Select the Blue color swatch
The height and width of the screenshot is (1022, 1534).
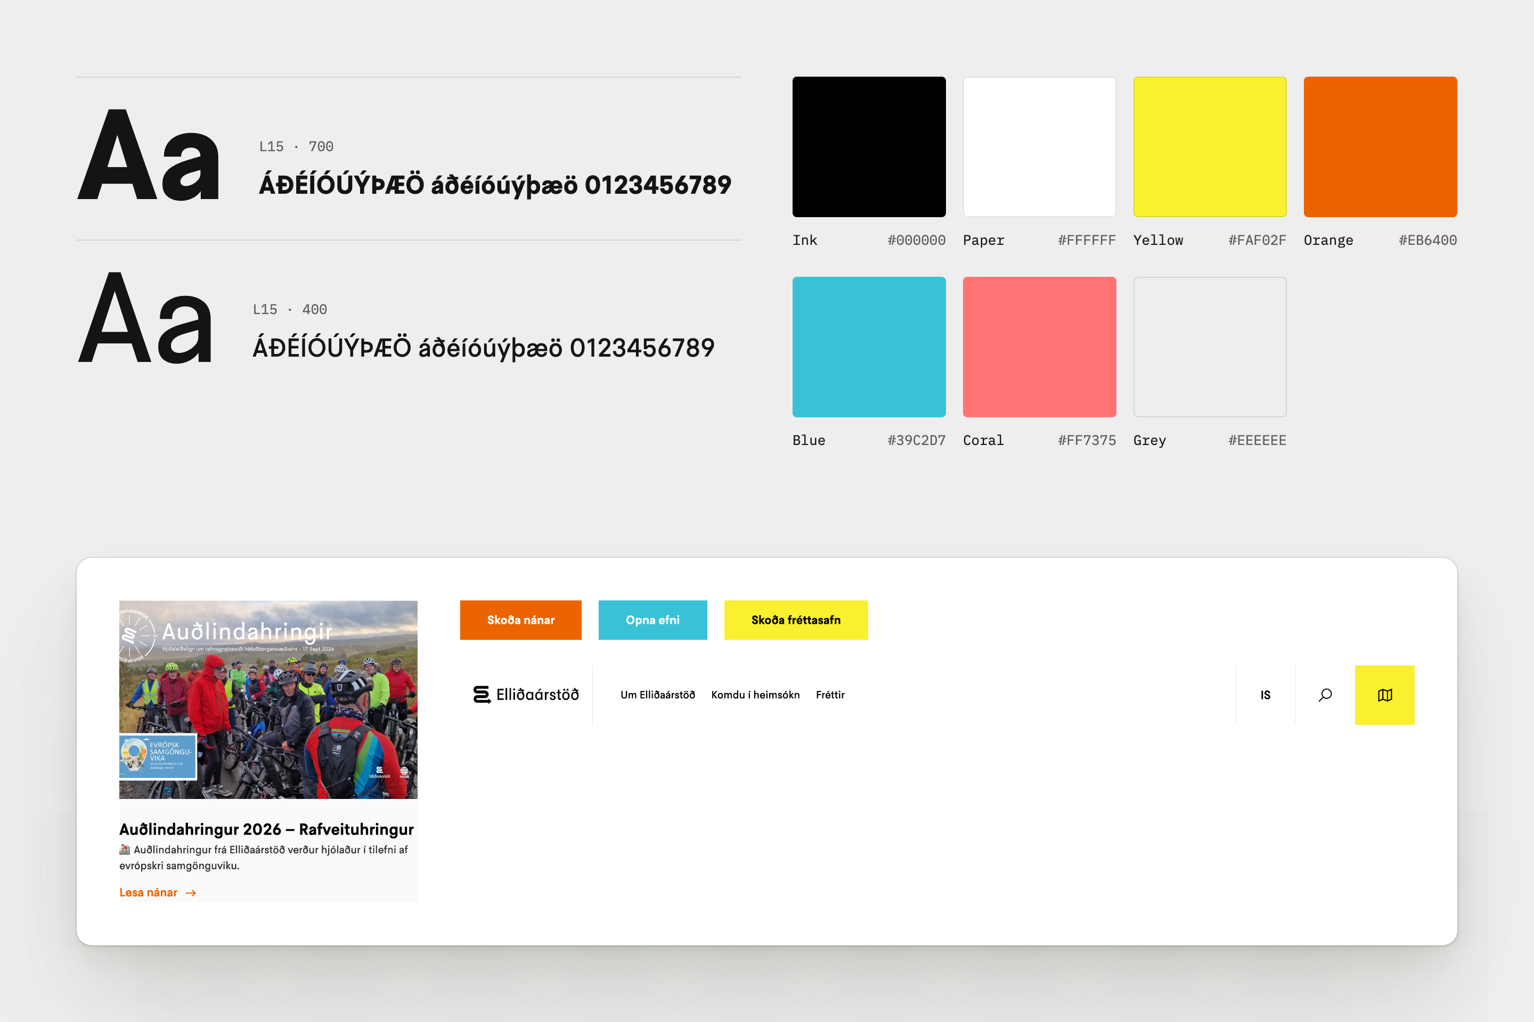coord(869,347)
